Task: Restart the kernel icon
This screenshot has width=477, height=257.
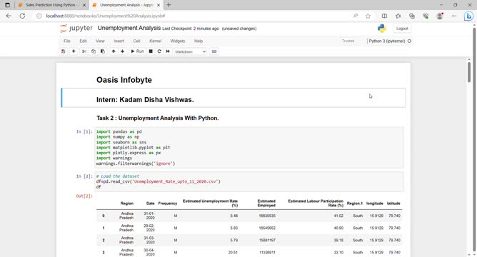Action: 159,51
